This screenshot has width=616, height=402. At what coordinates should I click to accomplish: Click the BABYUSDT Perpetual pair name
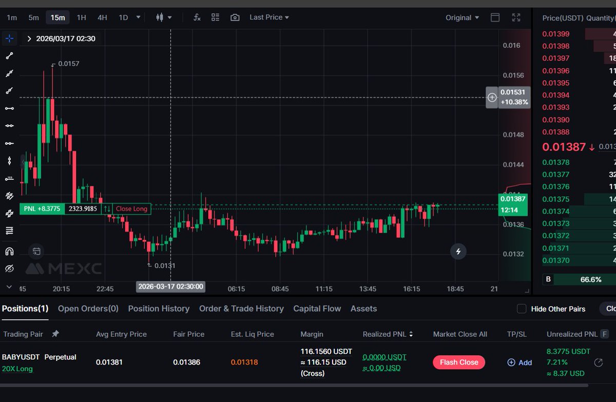[39, 357]
